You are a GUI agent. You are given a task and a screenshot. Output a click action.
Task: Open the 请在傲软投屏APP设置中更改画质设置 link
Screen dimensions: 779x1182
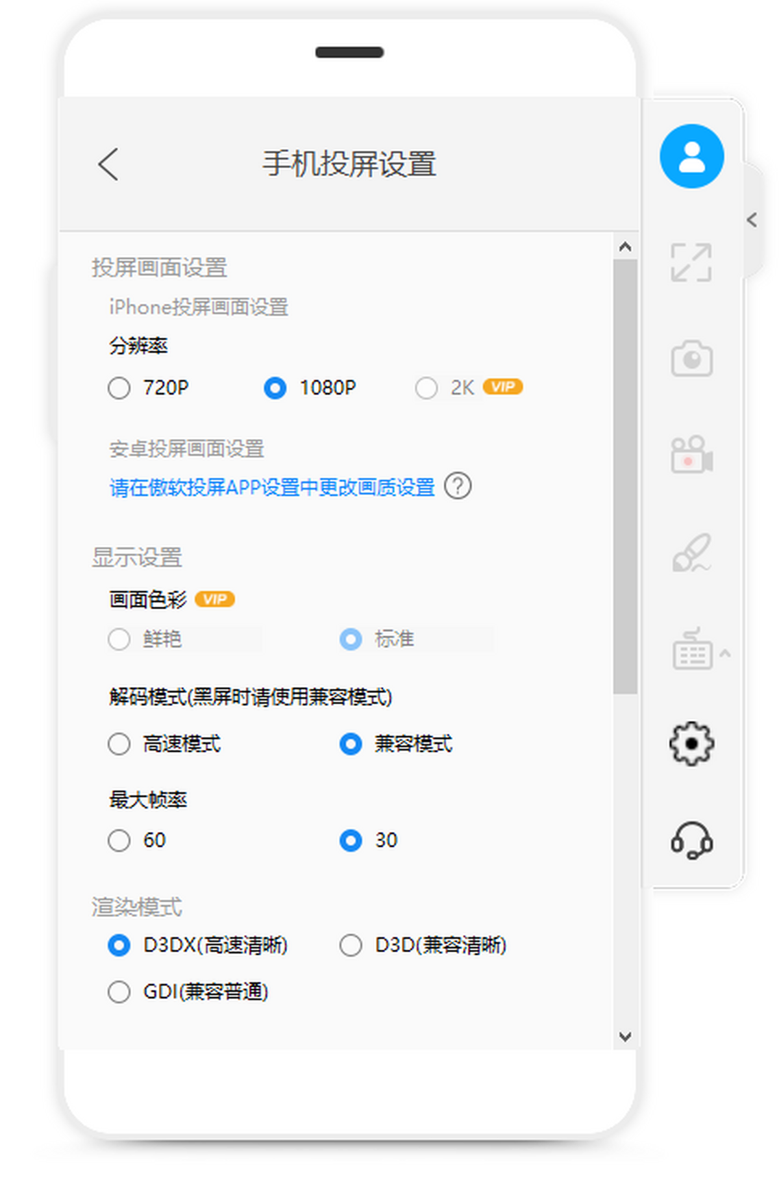[x=272, y=487]
